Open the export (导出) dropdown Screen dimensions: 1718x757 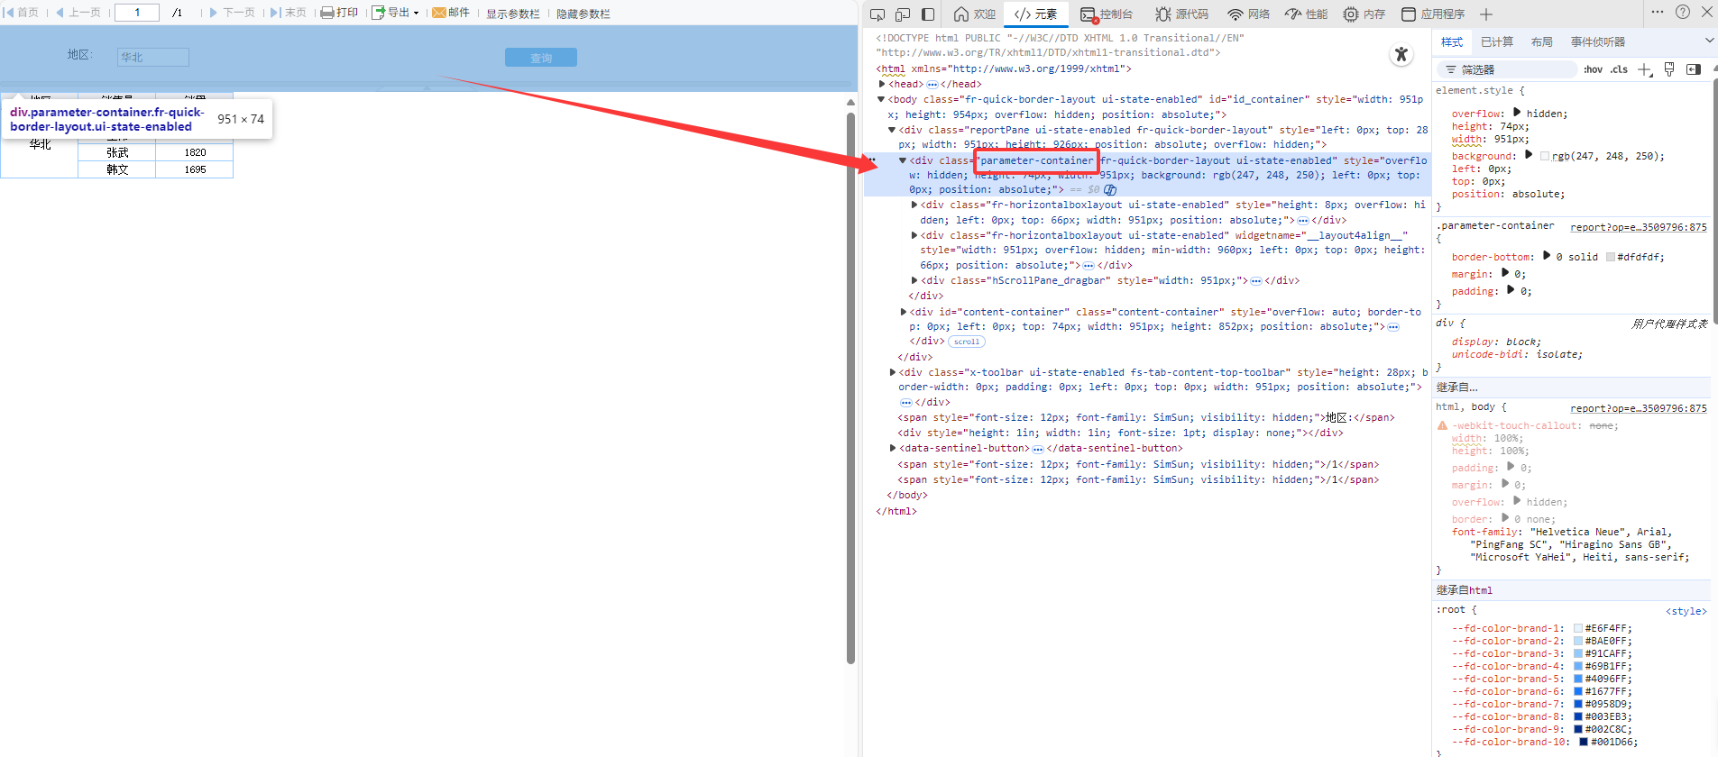click(x=395, y=13)
